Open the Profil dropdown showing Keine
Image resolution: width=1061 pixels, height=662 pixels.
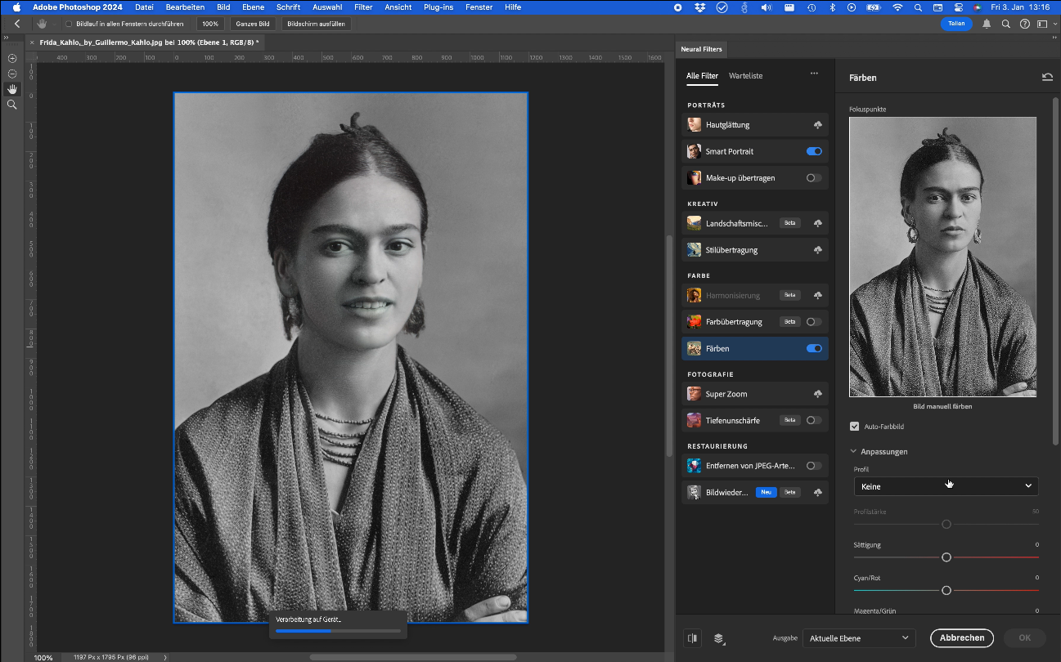946,486
